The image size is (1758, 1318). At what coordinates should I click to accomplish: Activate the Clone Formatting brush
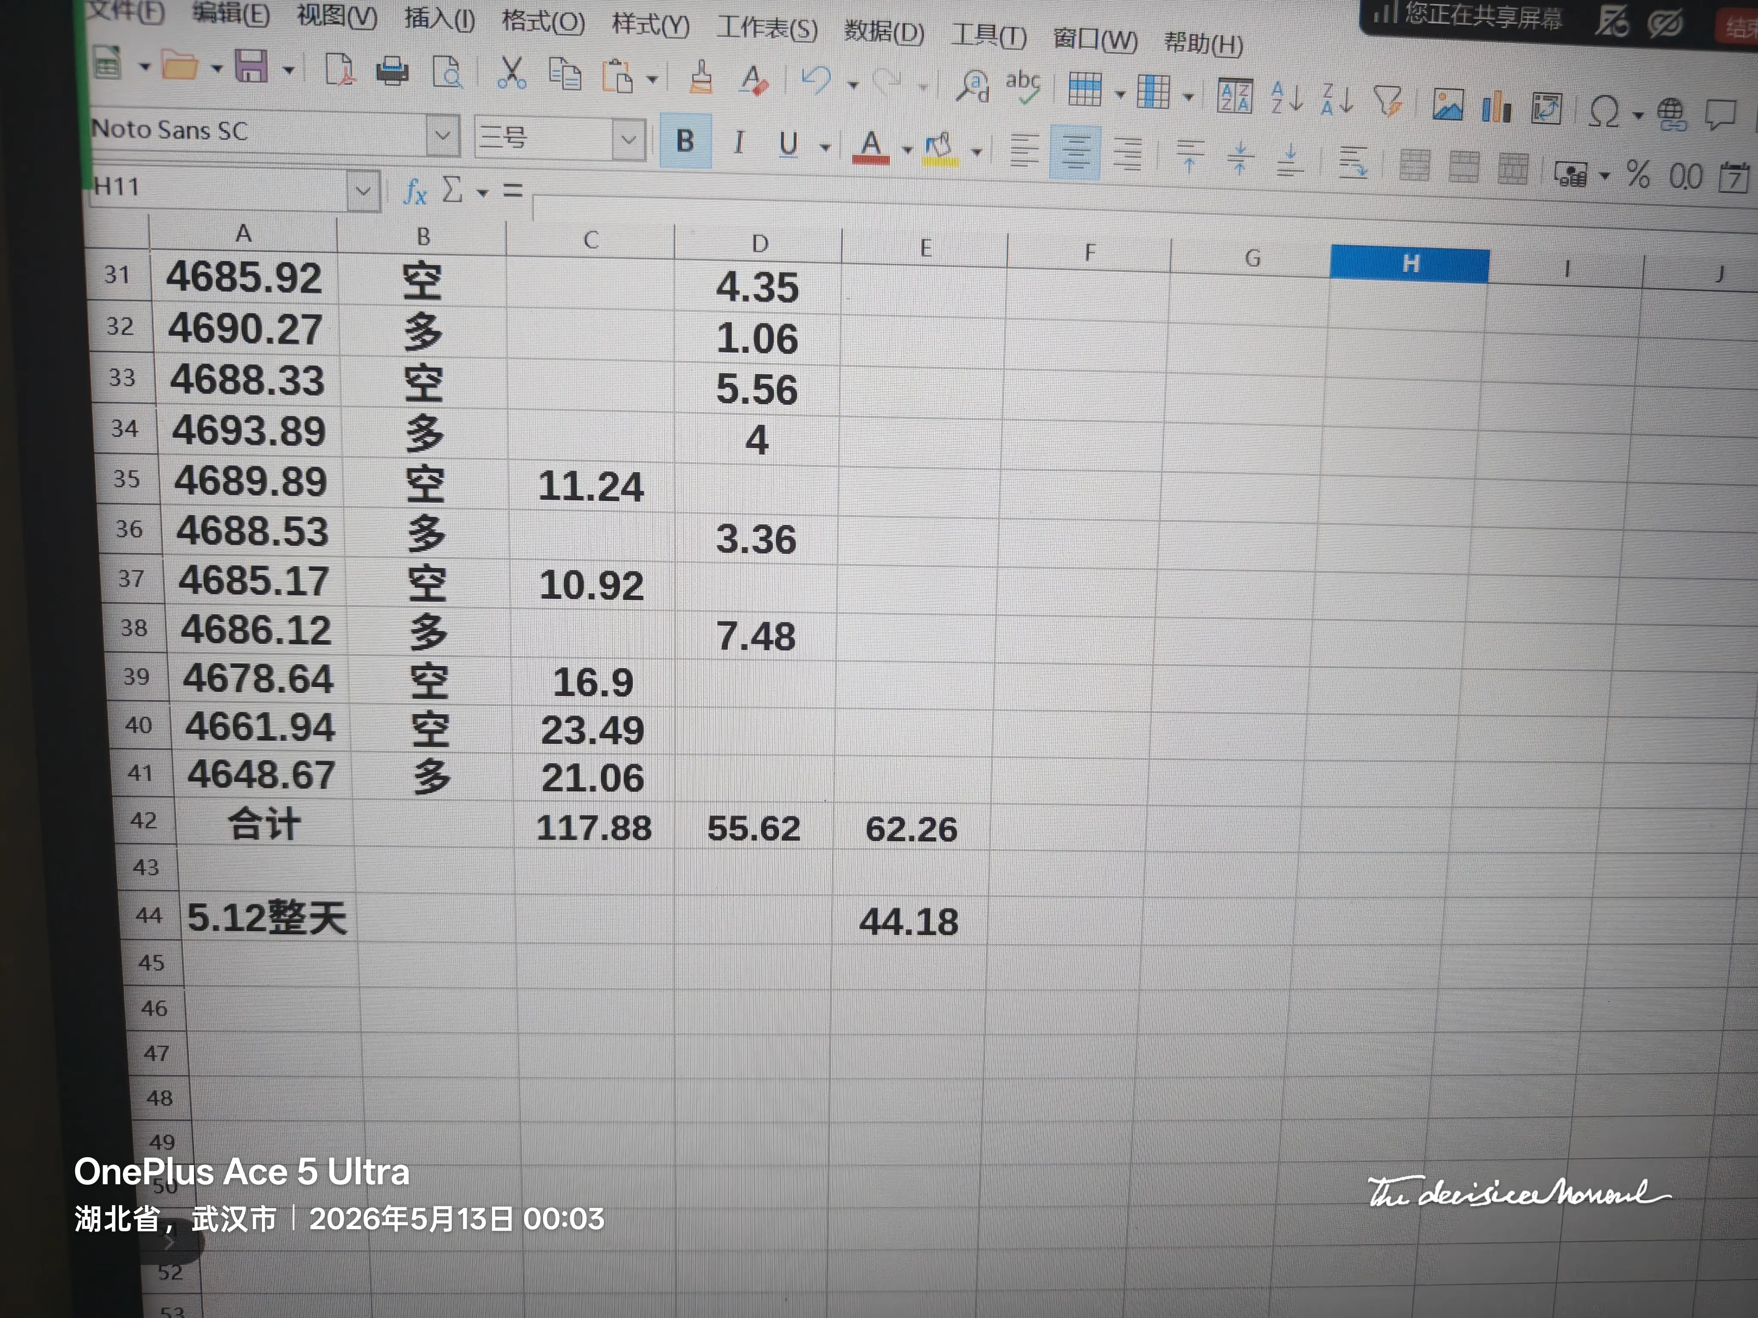click(x=701, y=79)
